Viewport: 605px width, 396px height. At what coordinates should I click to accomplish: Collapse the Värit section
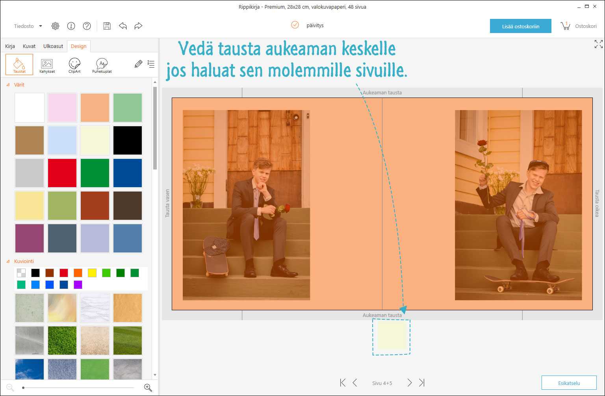point(9,85)
